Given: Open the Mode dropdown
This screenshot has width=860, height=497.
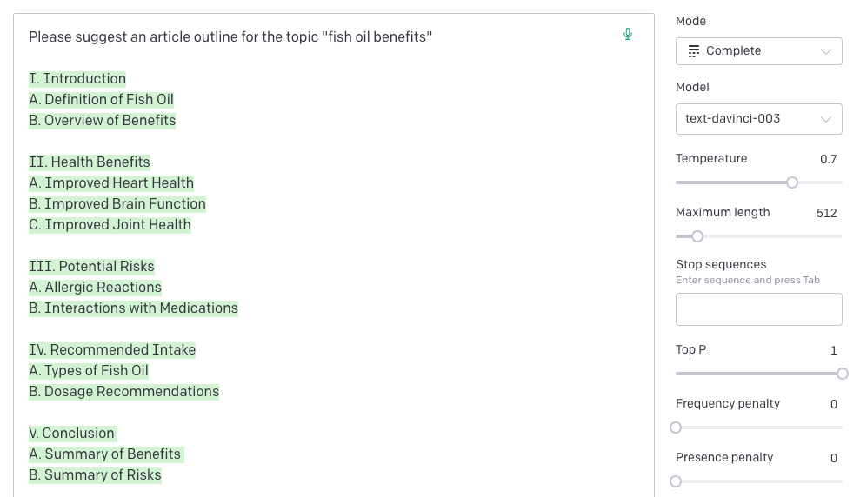Looking at the screenshot, I should coord(758,51).
